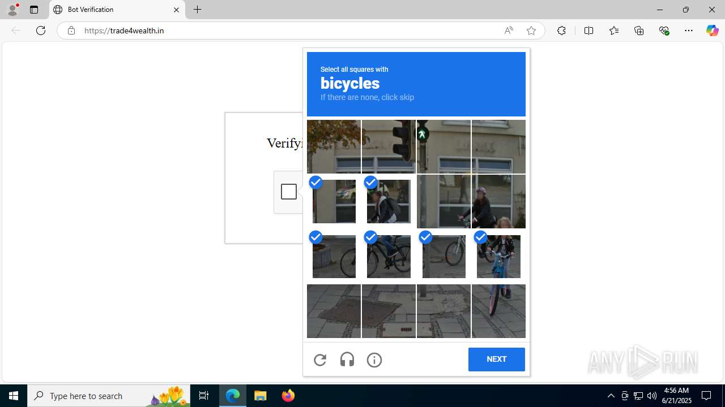This screenshot has width=725, height=407.
Task: Show hidden system tray icons
Action: pyautogui.click(x=611, y=396)
